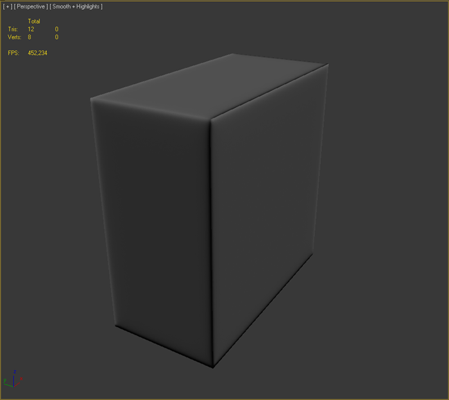Open the [+] viewport general menu

(x=8, y=6)
